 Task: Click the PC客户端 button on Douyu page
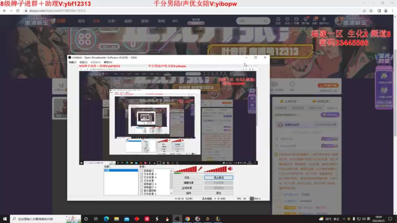pyautogui.click(x=328, y=85)
